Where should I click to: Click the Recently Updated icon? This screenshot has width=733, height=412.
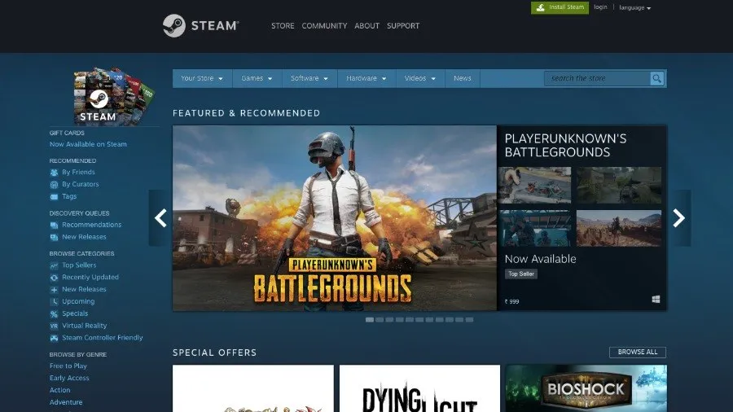pyautogui.click(x=54, y=278)
